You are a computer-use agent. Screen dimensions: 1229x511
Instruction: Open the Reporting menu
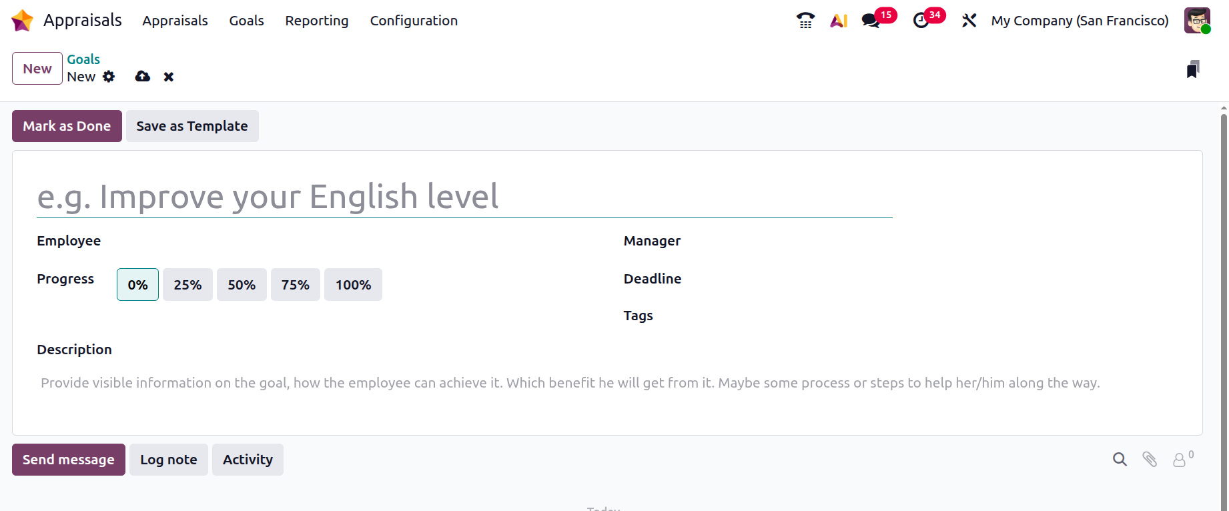coord(317,21)
